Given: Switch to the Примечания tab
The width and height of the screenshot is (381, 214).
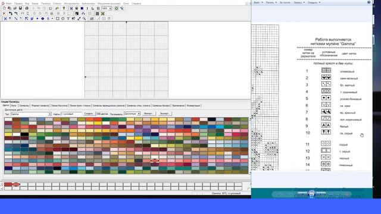Looking at the screenshot, I should click(178, 106).
